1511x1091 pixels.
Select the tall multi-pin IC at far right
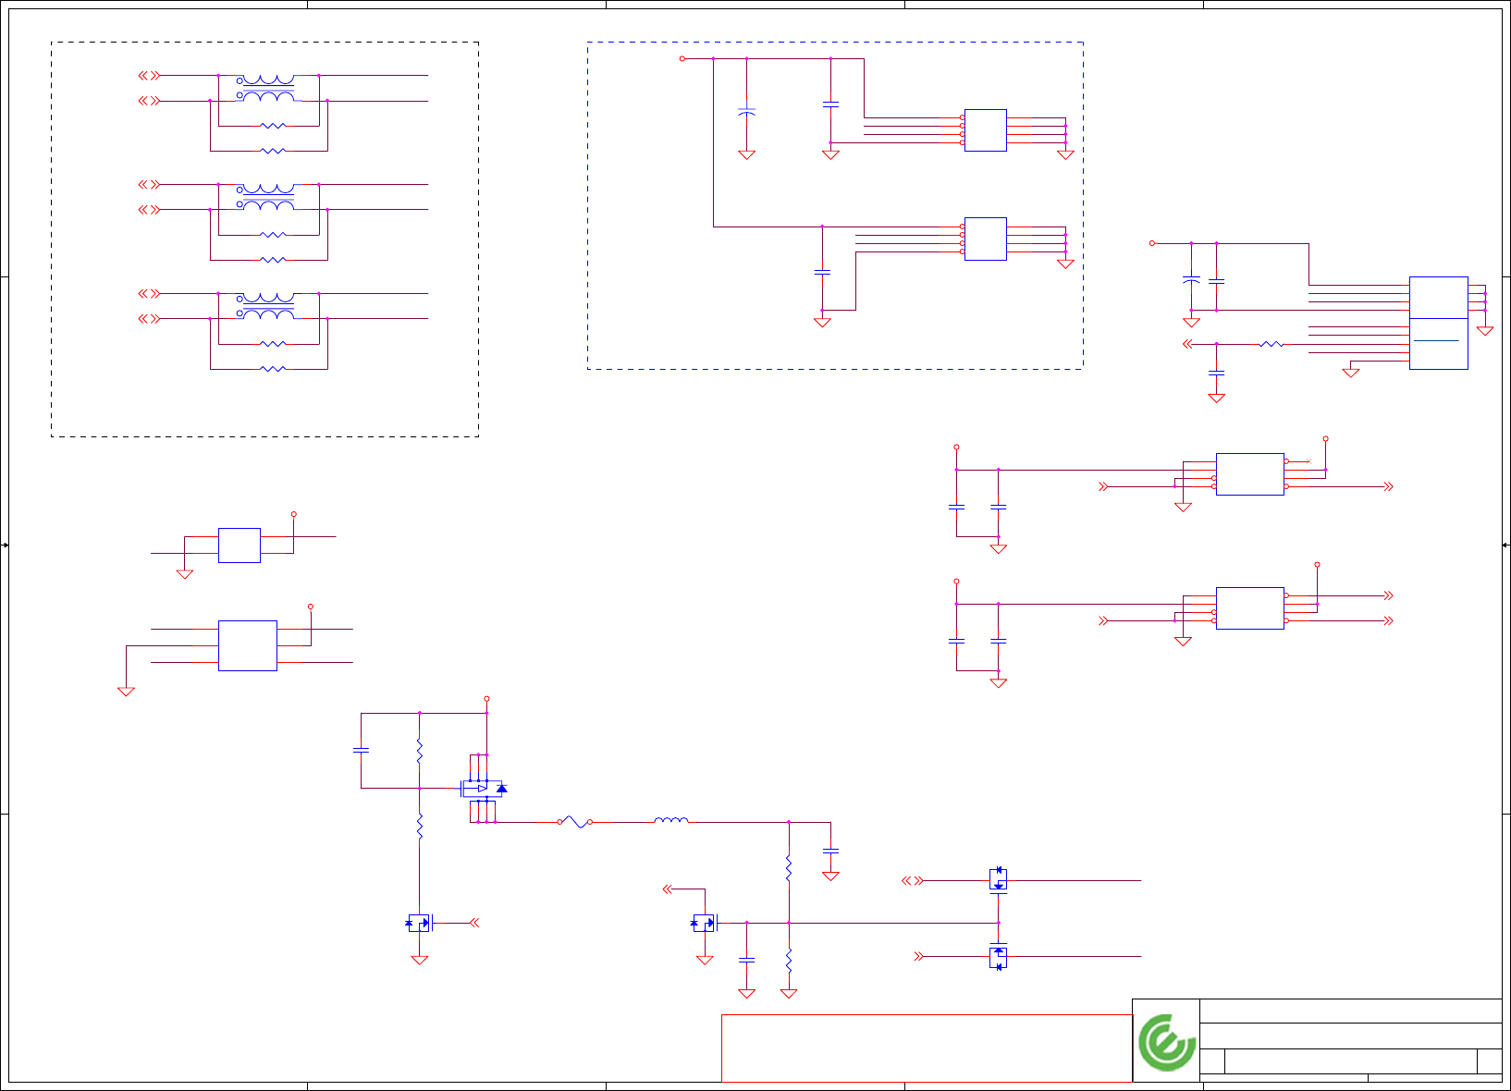(x=1439, y=323)
